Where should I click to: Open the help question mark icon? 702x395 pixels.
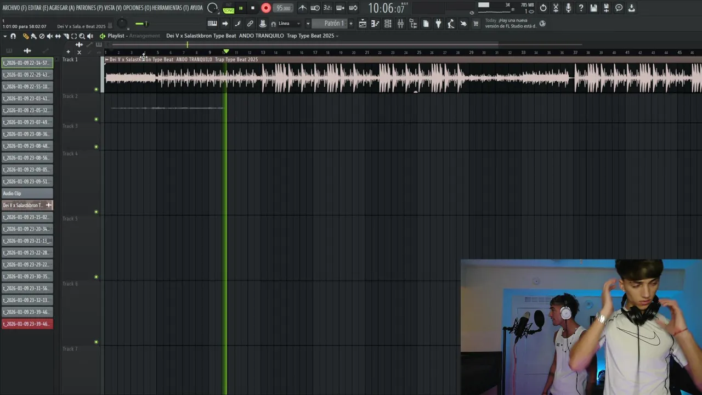(x=581, y=8)
